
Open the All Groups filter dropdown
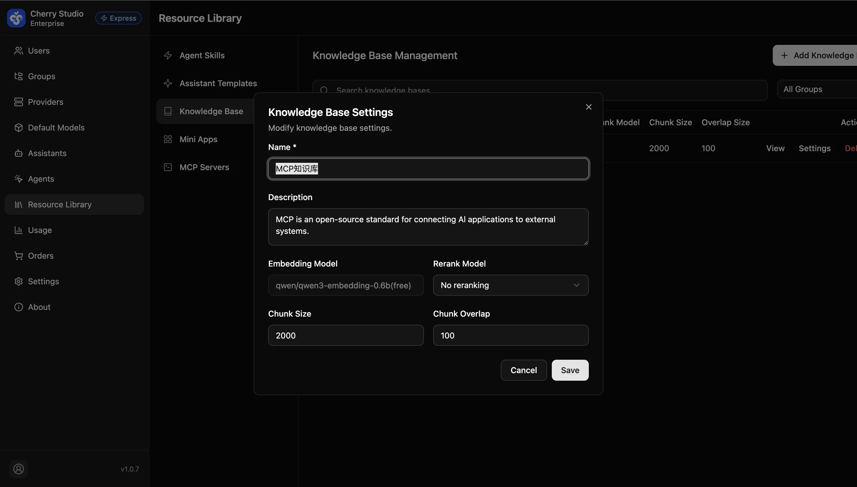click(817, 89)
